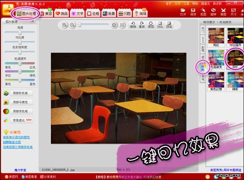This screenshot has height=180, width=244.
Task: Click the 保存 save icon
Action: tap(193, 12)
